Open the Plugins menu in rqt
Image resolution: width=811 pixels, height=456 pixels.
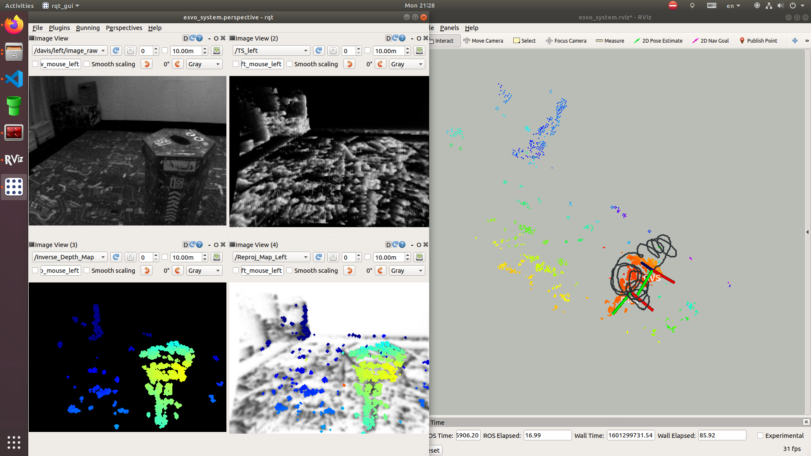pos(59,28)
